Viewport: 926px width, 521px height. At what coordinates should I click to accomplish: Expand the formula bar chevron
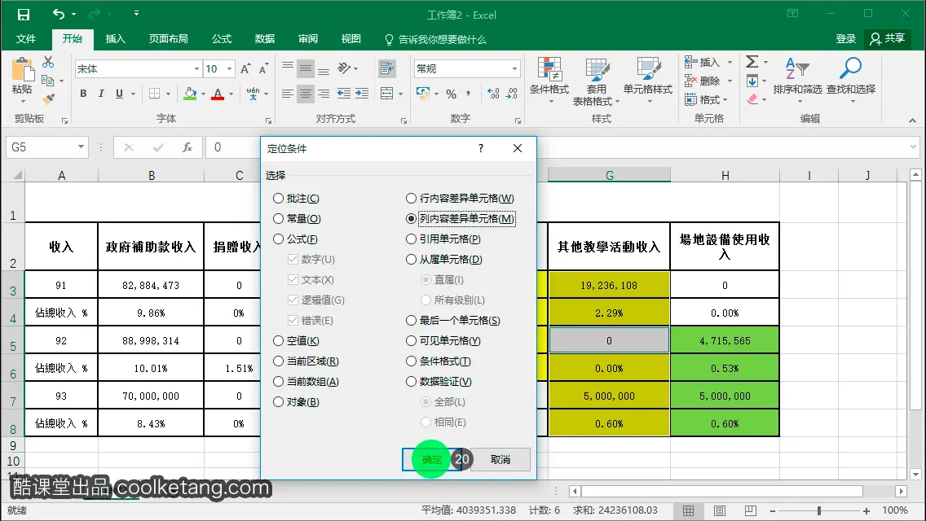pyautogui.click(x=913, y=147)
